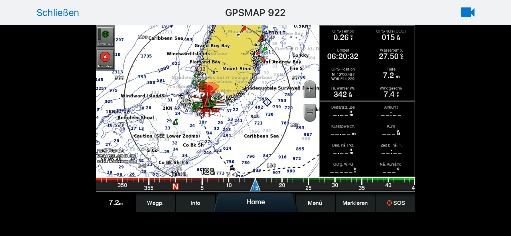Click the blue diamond info marker
This screenshot has height=236, width=511.
[267, 102]
